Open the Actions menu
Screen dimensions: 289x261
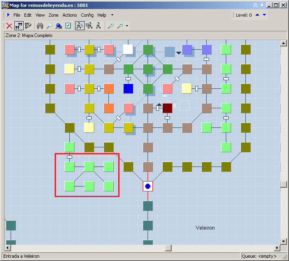point(70,15)
